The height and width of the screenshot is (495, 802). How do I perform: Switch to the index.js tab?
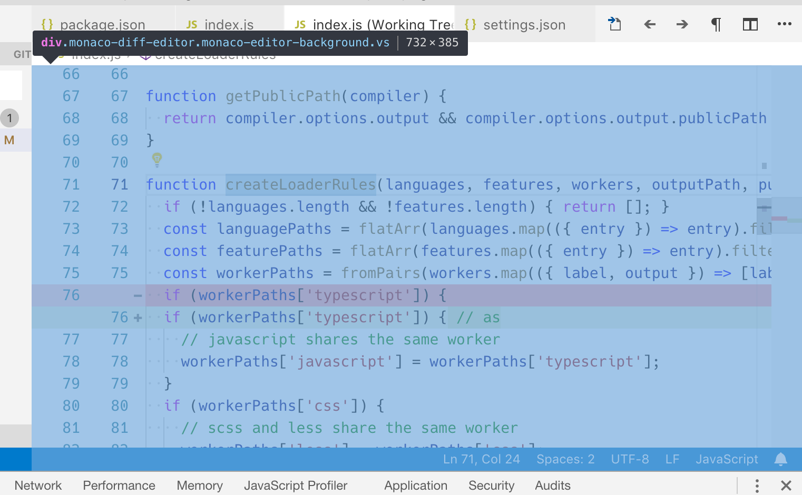coord(230,24)
